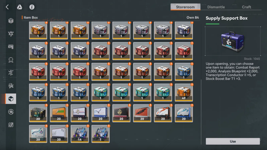Viewport: 267px width, 150px height.
Task: Select the bright blue snowflake crate 02
Action: coord(38,92)
